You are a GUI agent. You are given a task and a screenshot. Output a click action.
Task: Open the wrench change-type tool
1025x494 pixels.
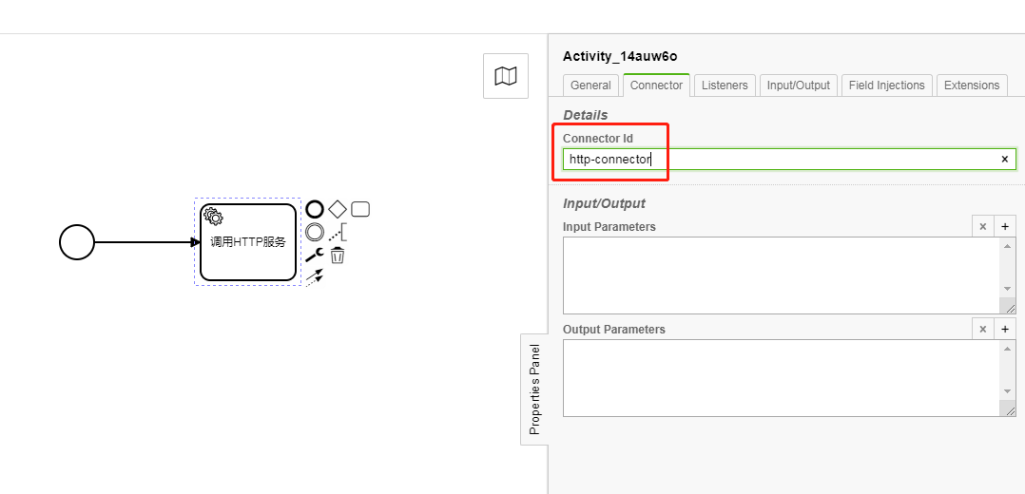pos(315,255)
